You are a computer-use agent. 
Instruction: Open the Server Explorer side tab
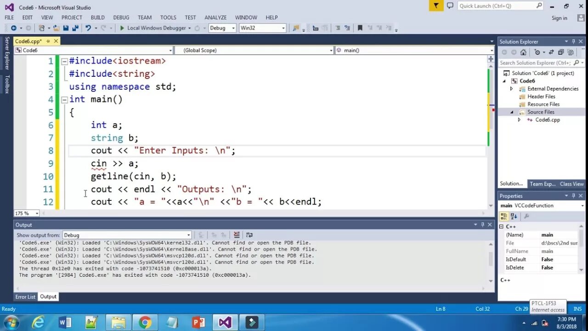pyautogui.click(x=7, y=53)
